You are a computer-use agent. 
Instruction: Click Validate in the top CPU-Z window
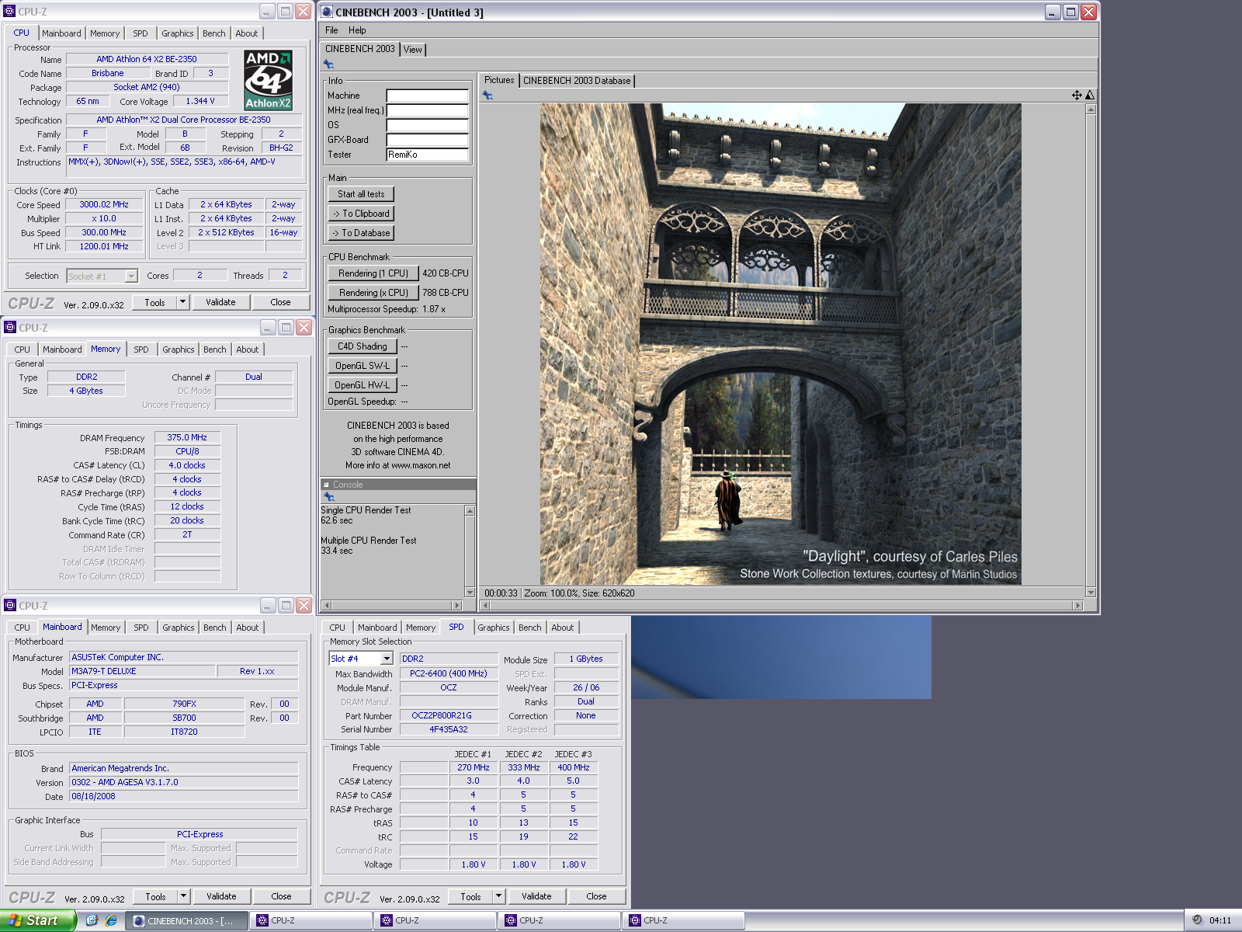tap(220, 302)
